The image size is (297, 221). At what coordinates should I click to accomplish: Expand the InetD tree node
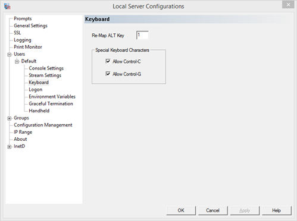10,147
